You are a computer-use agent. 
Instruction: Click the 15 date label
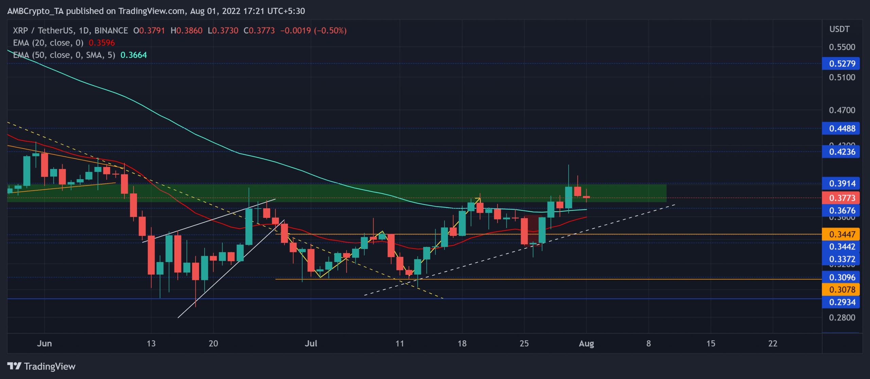pos(711,343)
